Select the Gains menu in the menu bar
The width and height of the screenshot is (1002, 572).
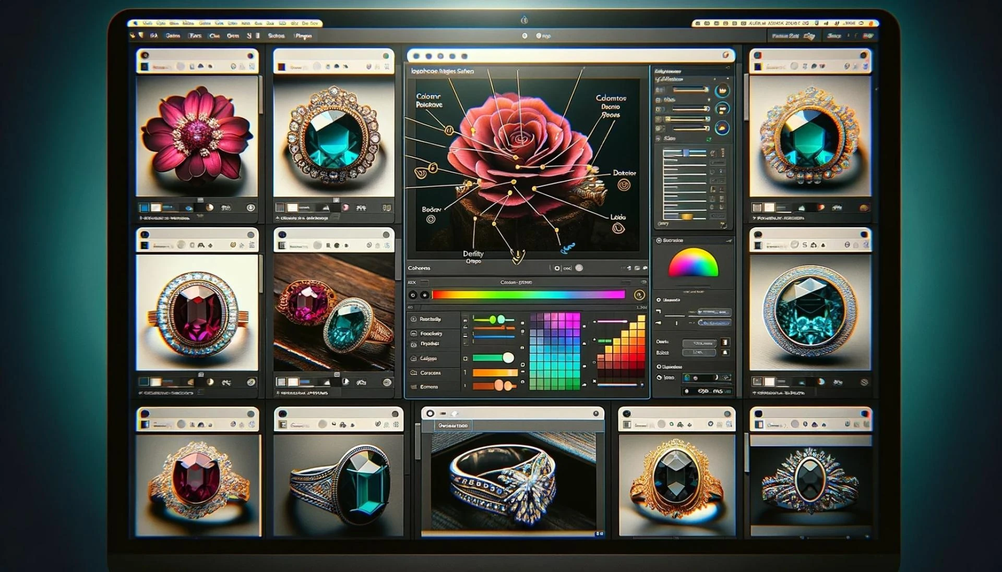click(x=172, y=35)
